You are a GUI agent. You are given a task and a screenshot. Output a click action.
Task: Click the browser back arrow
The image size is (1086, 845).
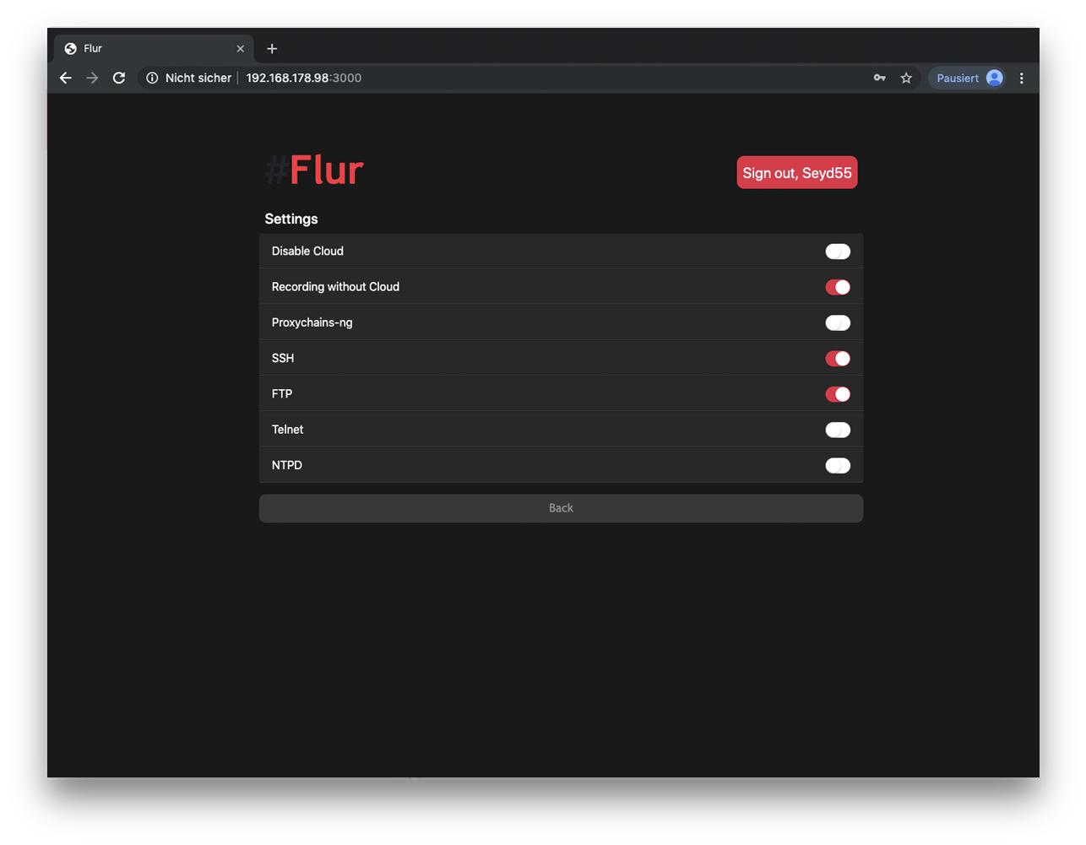click(x=66, y=78)
